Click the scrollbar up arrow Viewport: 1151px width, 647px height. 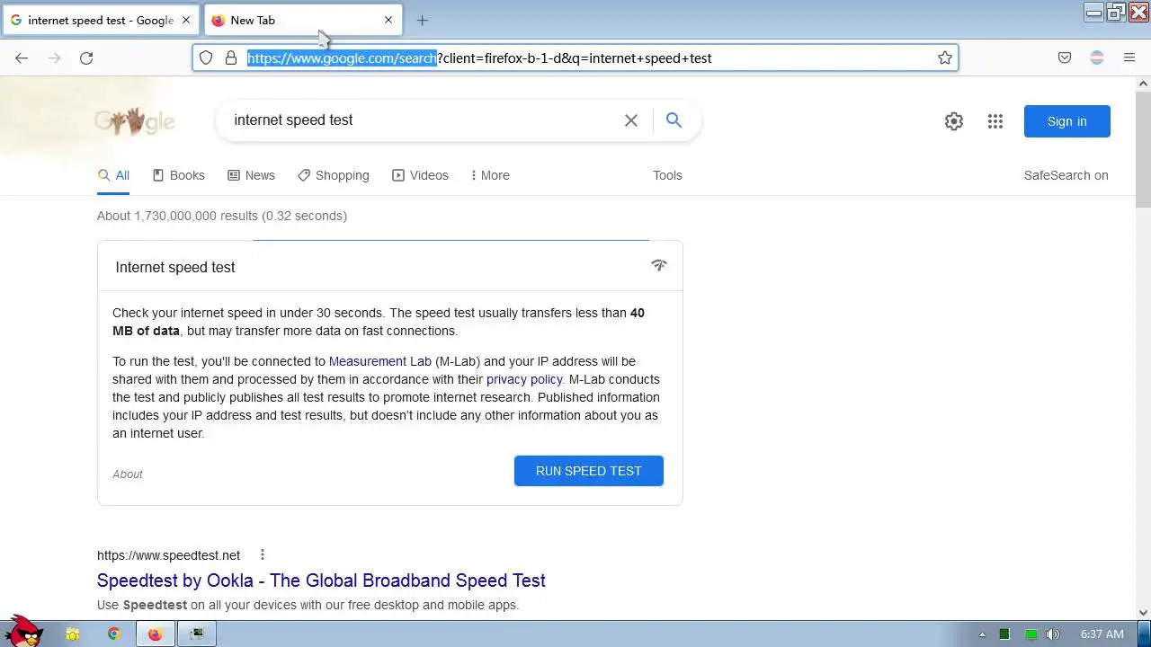[1143, 84]
